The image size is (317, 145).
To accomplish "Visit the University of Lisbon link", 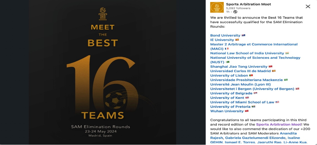I will (x=229, y=75).
